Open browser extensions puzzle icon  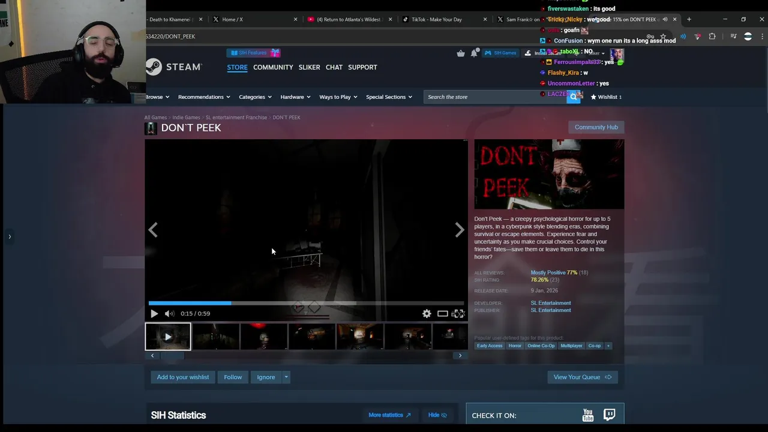[x=712, y=37]
